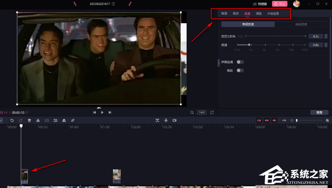Click the 重置 reset button
The height and width of the screenshot is (188, 332).
pyautogui.click(x=319, y=112)
